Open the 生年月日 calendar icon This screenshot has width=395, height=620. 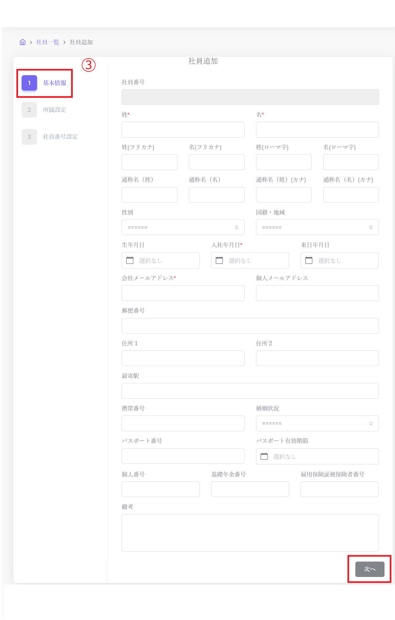click(x=130, y=260)
